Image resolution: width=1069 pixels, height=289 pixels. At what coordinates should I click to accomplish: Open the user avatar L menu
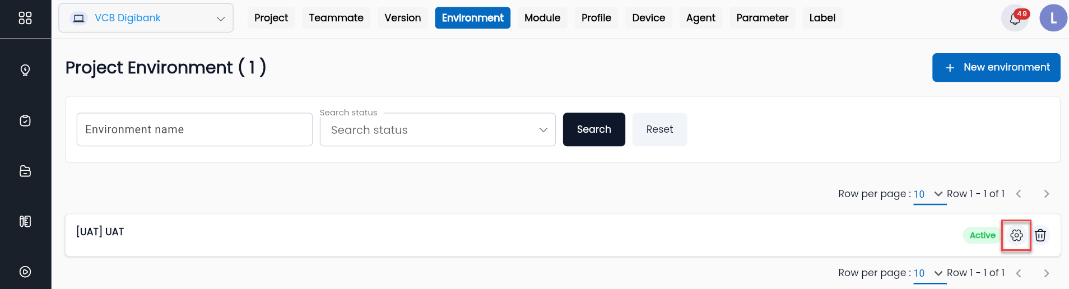pyautogui.click(x=1053, y=18)
